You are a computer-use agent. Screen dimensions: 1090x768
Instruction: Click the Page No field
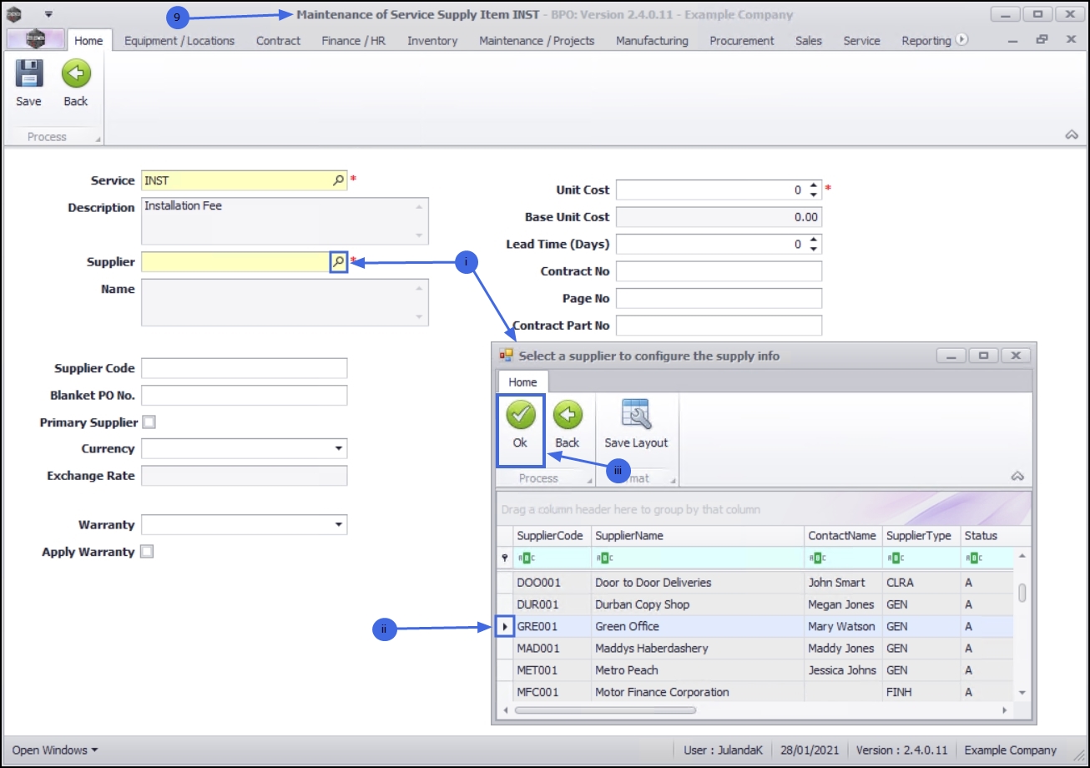point(719,298)
